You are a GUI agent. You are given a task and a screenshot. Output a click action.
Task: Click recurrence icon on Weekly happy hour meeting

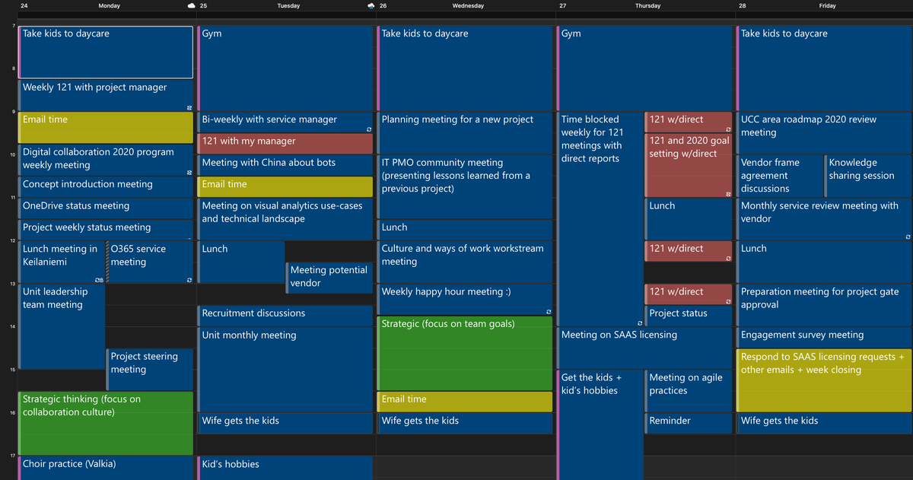pyautogui.click(x=549, y=313)
